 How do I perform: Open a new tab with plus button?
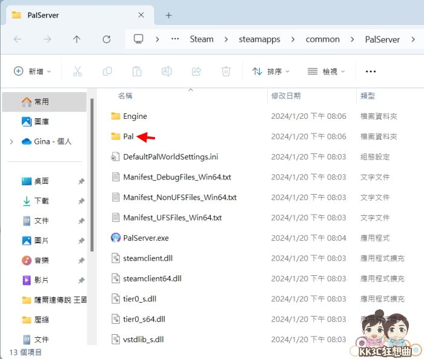168,15
